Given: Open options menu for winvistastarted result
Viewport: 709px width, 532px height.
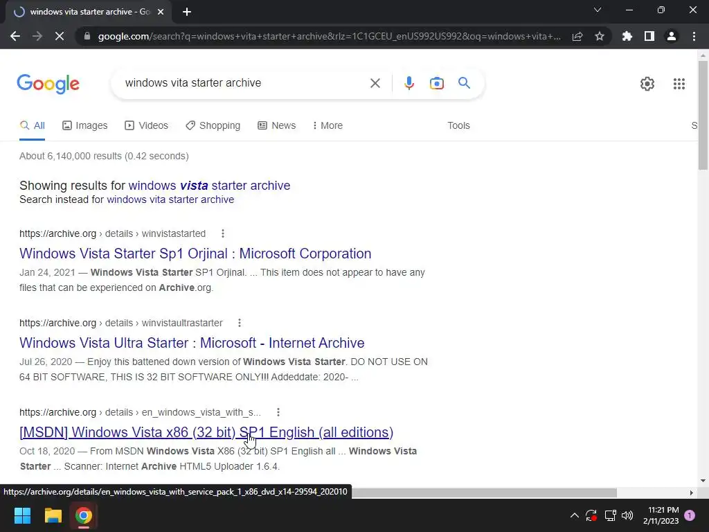Looking at the screenshot, I should coord(222,233).
